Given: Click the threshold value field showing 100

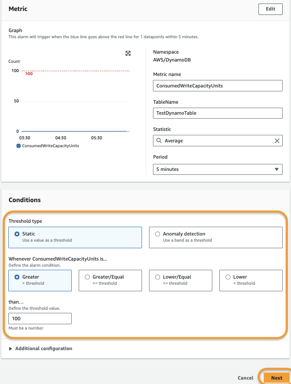Looking at the screenshot, I should click(x=40, y=319).
